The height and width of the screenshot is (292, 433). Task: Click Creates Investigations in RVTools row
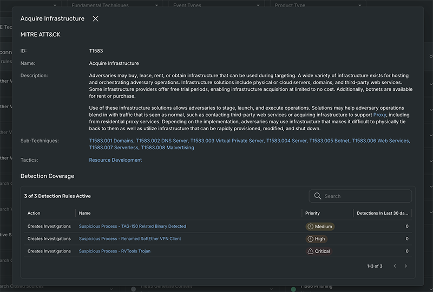(x=49, y=251)
